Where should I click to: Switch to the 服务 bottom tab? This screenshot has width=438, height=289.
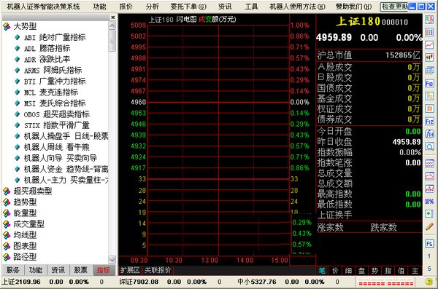coord(13,270)
